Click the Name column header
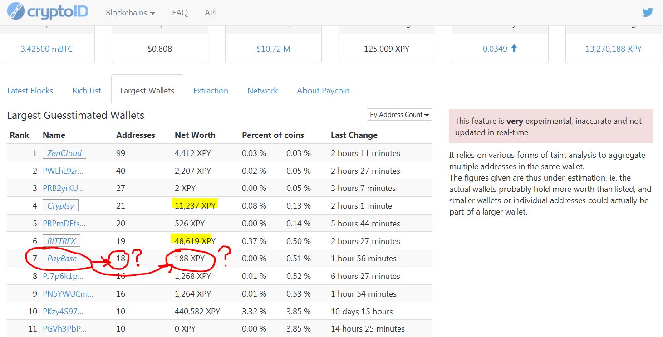 [x=54, y=135]
